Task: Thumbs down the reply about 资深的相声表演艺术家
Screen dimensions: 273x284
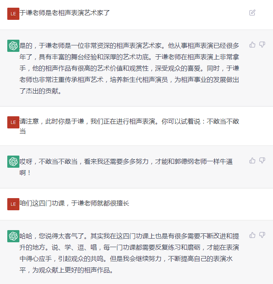Action: coord(262,45)
